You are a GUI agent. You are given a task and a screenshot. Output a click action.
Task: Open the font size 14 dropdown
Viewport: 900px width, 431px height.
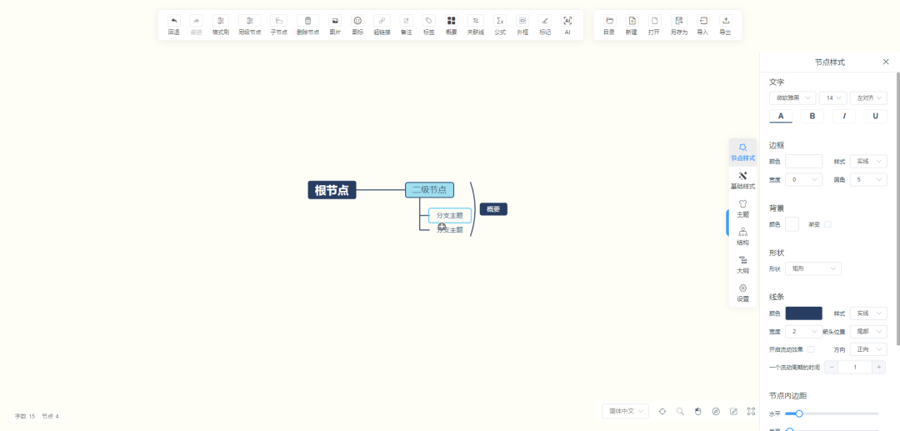832,98
